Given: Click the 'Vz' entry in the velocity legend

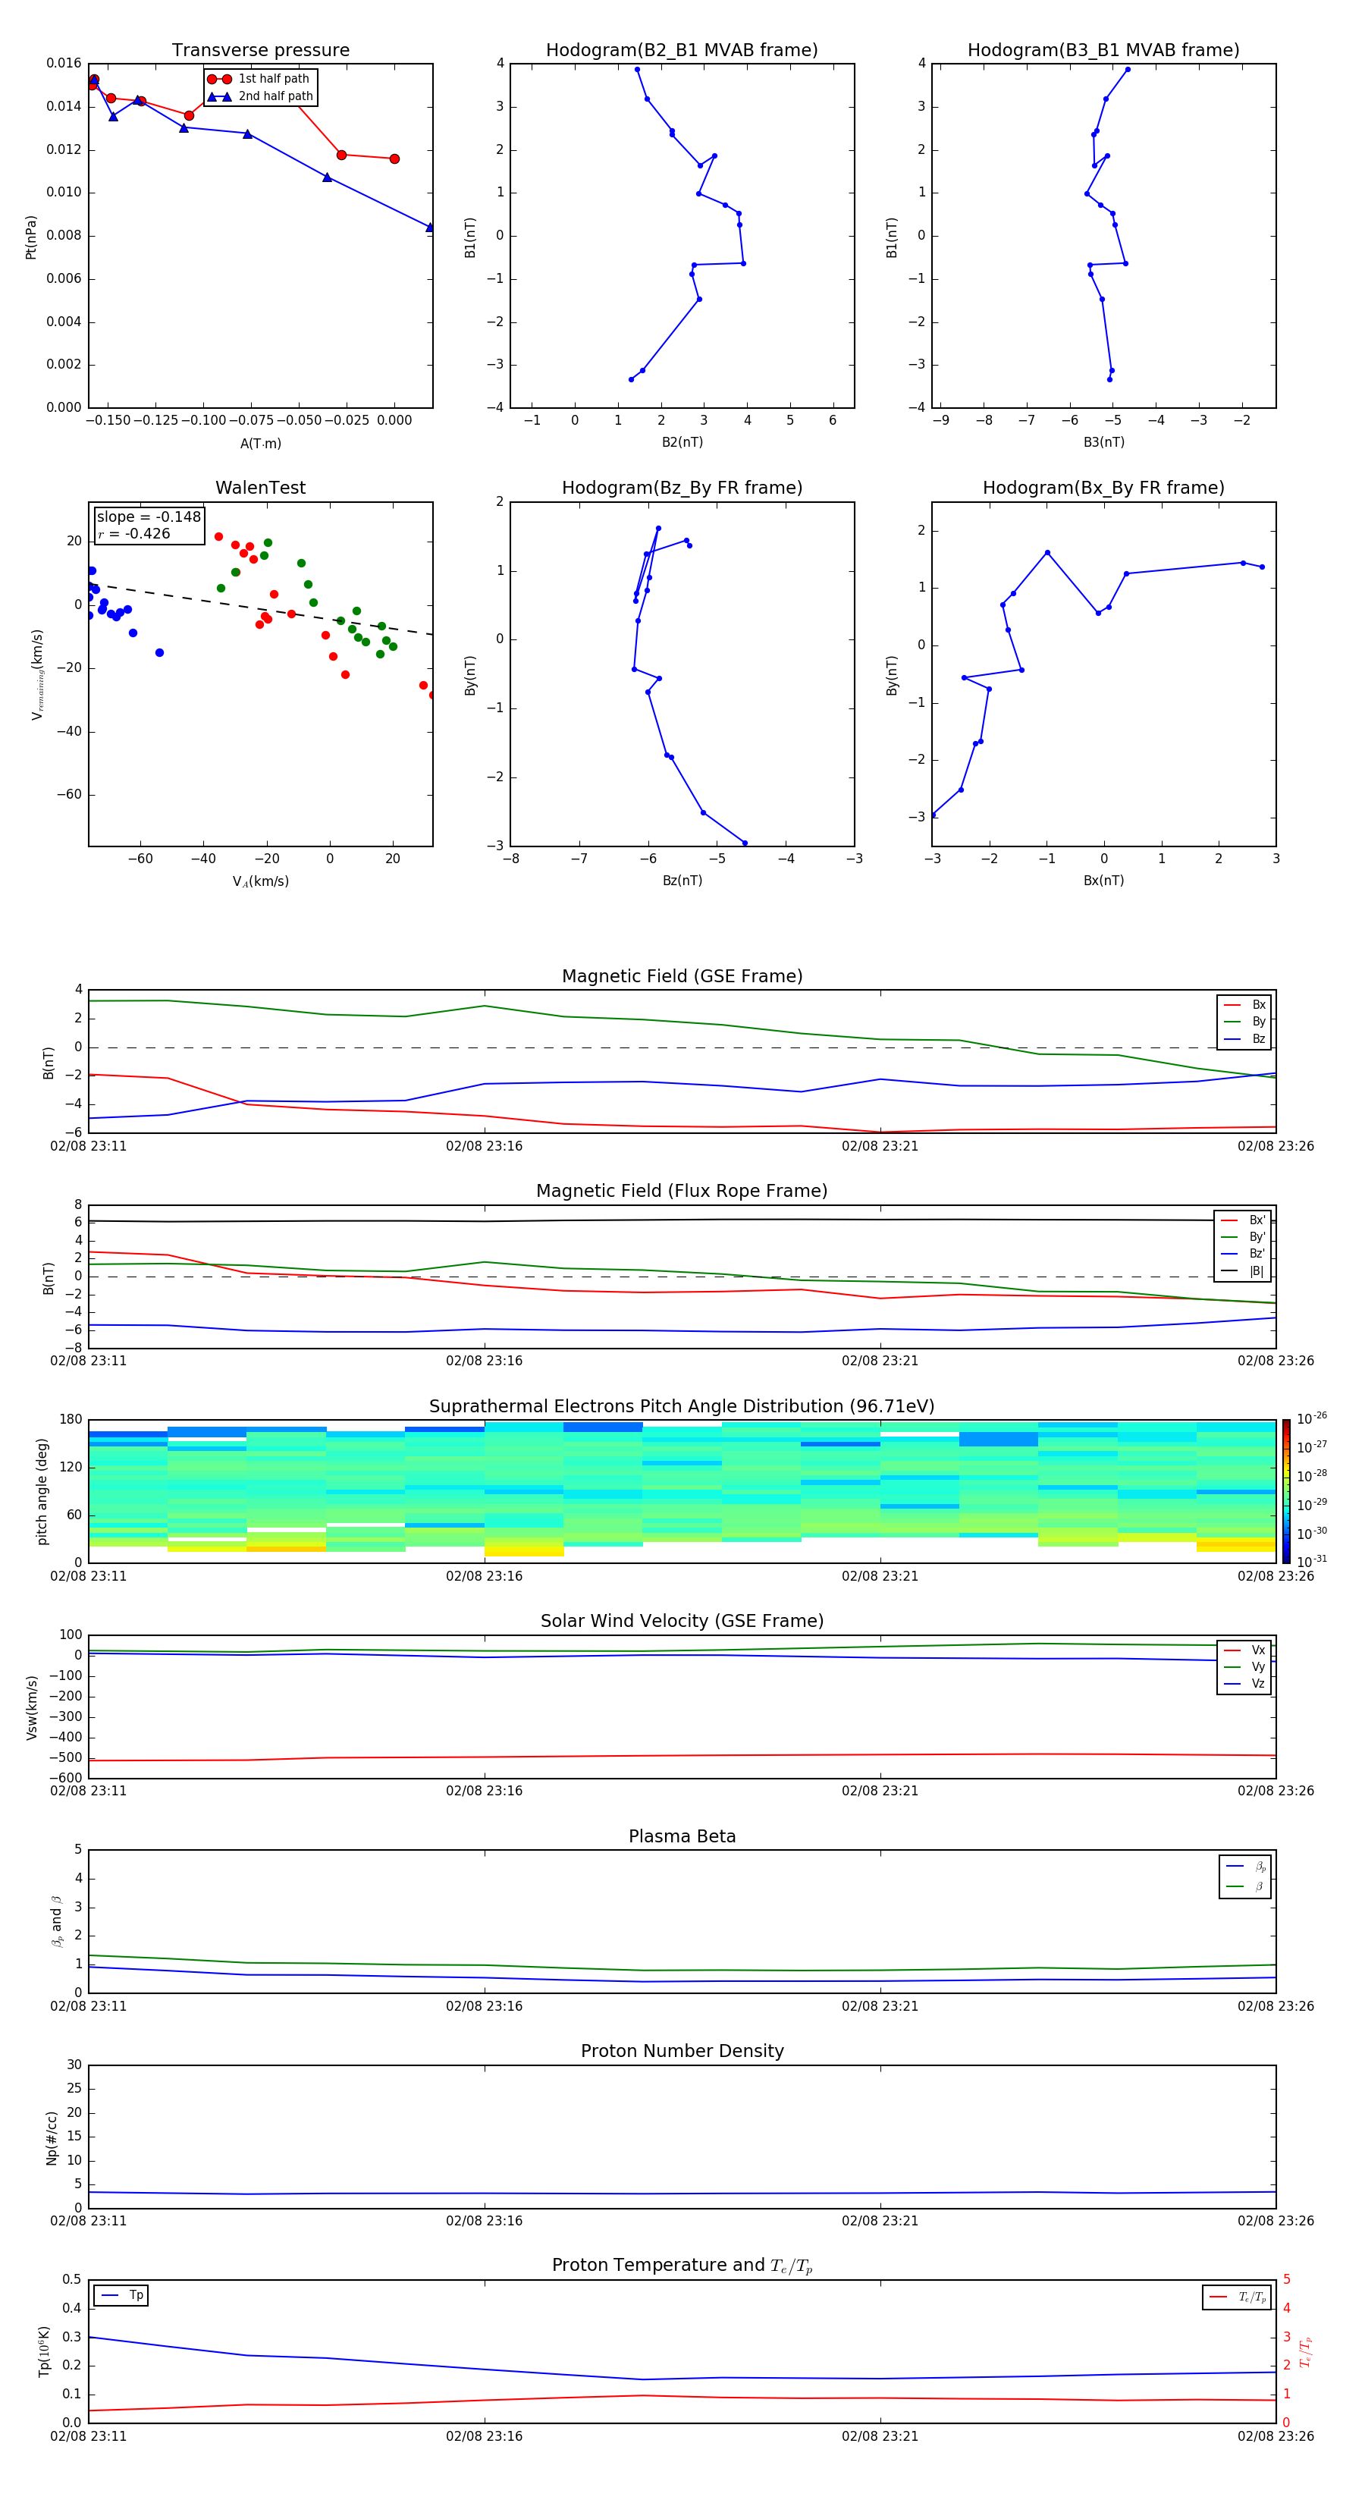Looking at the screenshot, I should 1244,1684.
